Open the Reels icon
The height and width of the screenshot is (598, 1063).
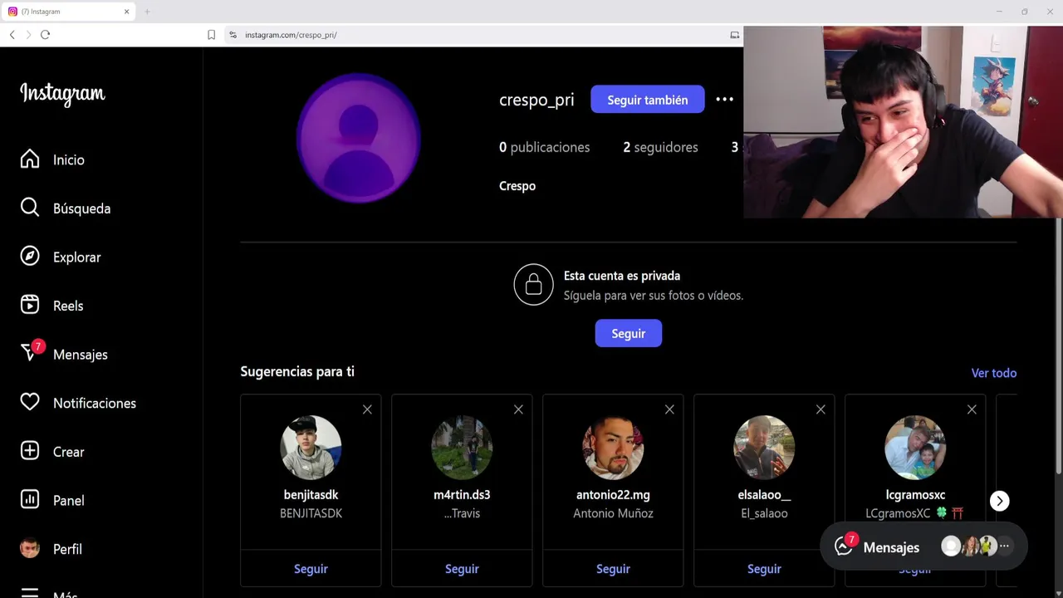(30, 305)
